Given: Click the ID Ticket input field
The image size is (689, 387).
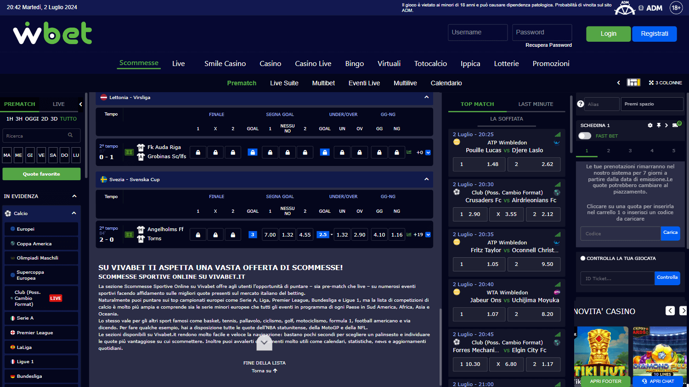Looking at the screenshot, I should pyautogui.click(x=617, y=278).
